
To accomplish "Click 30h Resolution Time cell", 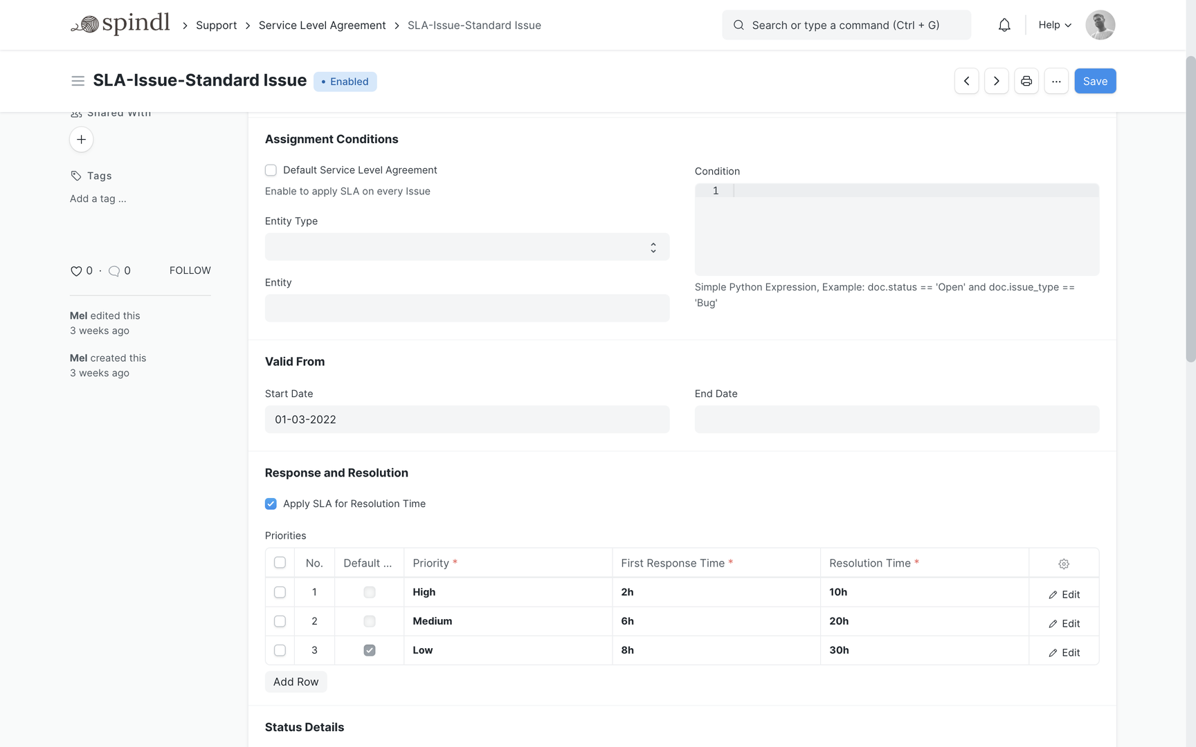I will (925, 650).
